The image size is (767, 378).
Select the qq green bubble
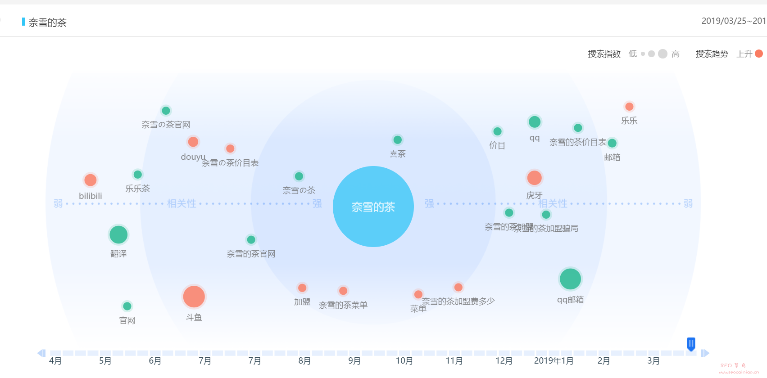click(x=535, y=122)
